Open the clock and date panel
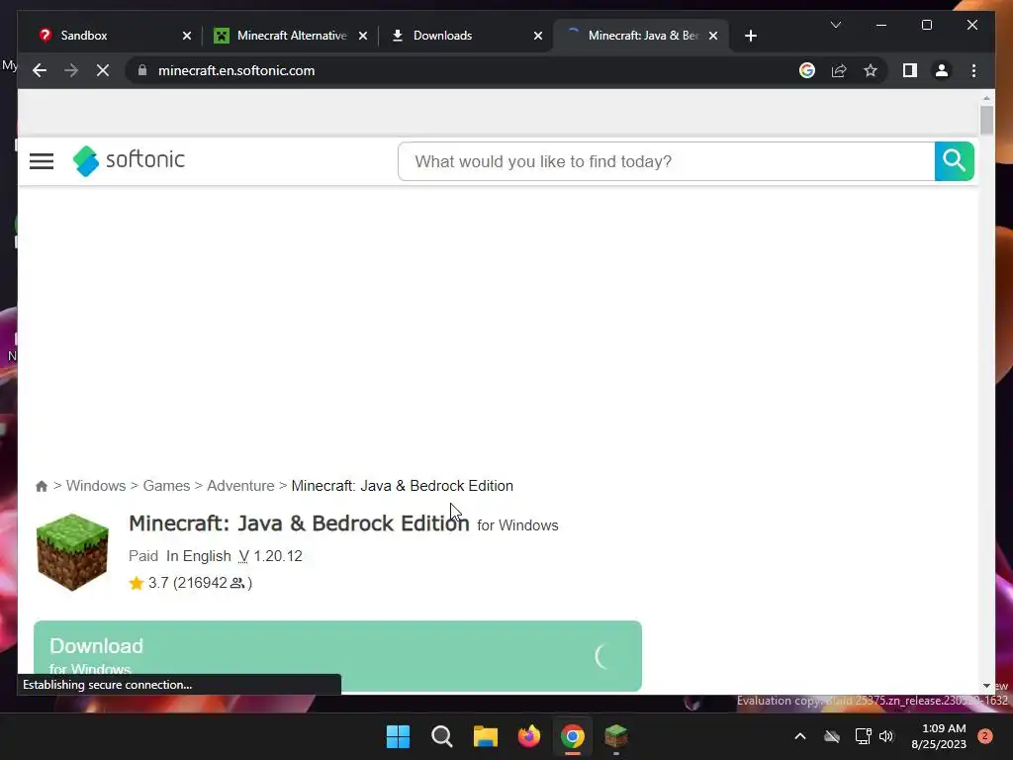1013x760 pixels. pos(938,736)
